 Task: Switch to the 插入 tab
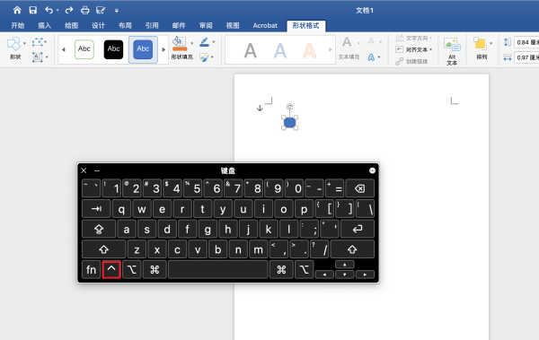click(x=44, y=25)
